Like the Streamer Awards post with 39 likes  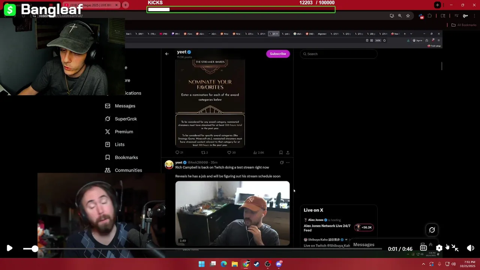[231, 153]
